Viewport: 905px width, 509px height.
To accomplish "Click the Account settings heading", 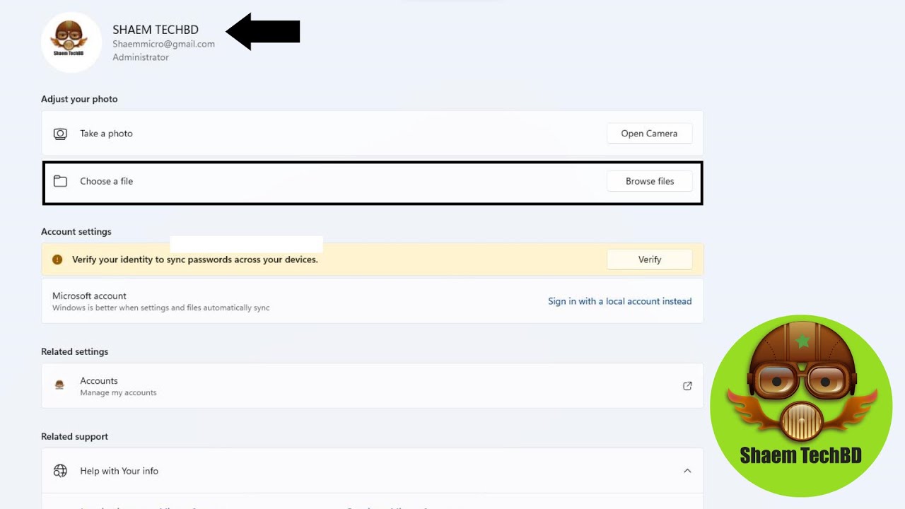I will [x=76, y=232].
